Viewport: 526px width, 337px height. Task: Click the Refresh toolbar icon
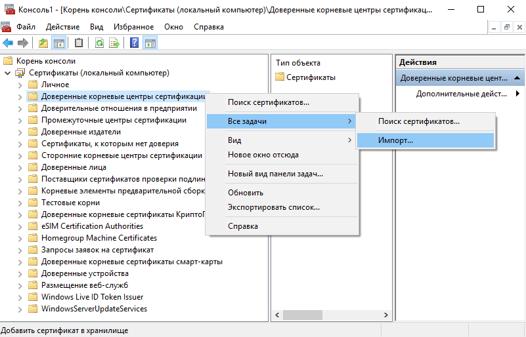[x=99, y=43]
